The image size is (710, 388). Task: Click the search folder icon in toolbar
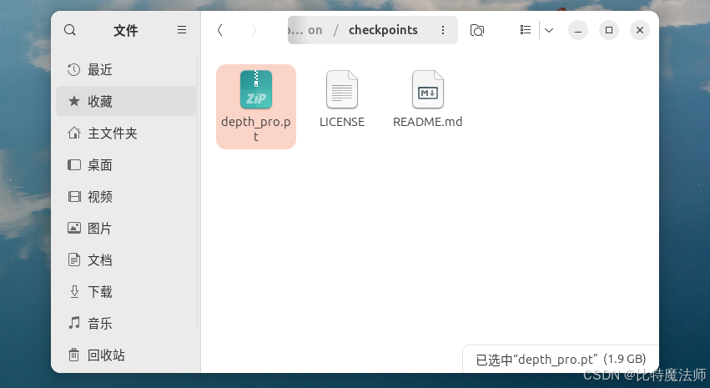476,30
